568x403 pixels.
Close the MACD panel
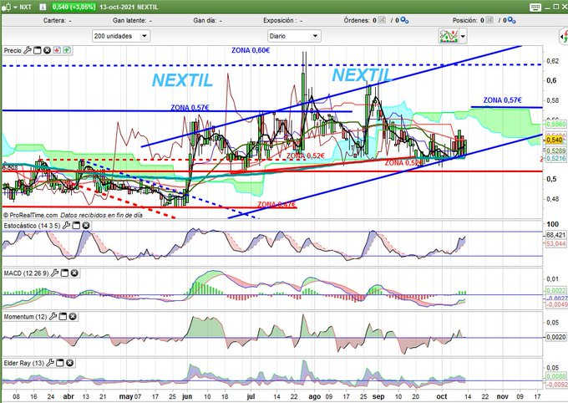[x=74, y=273]
